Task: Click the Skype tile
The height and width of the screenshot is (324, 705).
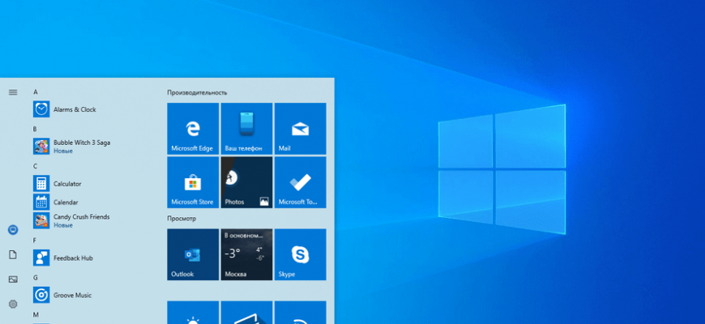Action: tap(300, 254)
